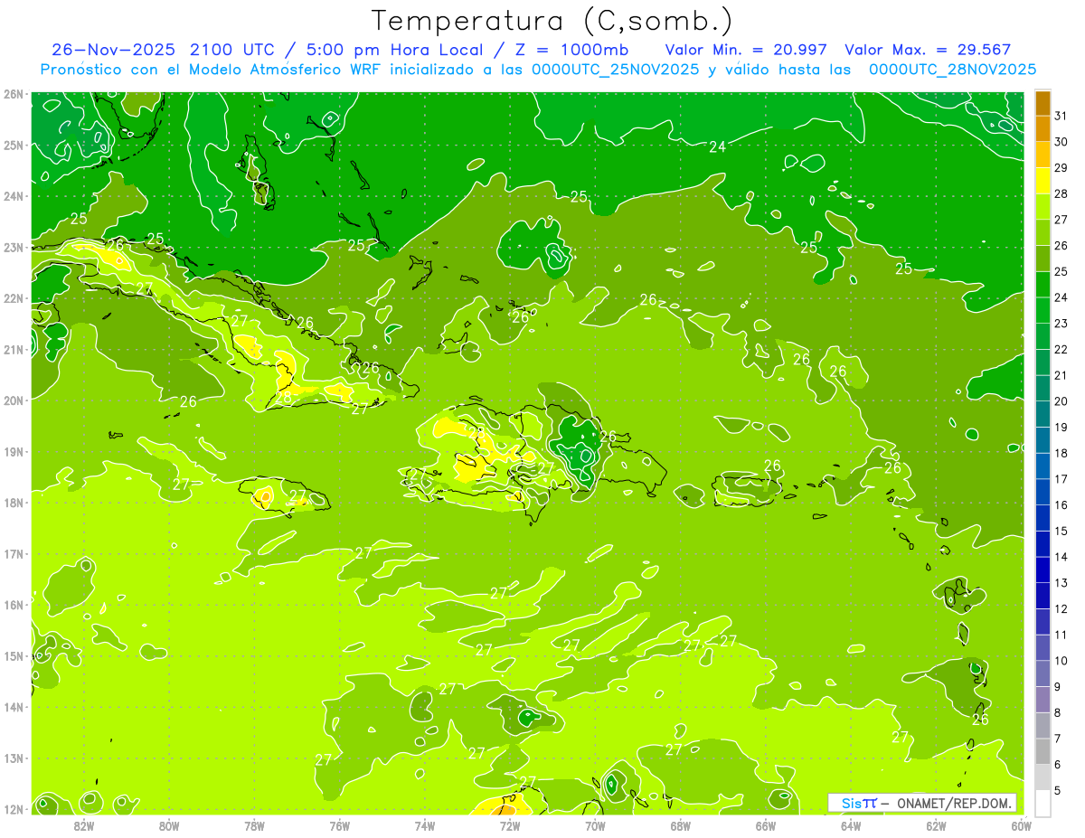Image resolution: width=1085 pixels, height=838 pixels.
Task: Click the "ONAMET/REP.DOM." credit label
Action: [956, 803]
